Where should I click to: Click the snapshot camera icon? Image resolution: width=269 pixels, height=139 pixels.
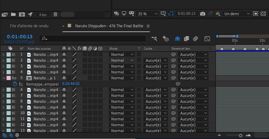pos(203,14)
